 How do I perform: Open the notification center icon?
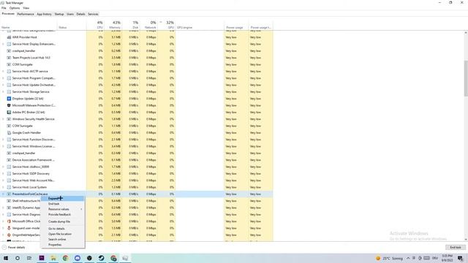460,258
